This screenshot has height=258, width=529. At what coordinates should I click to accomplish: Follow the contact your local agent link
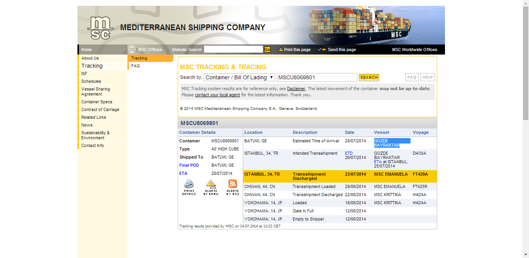pyautogui.click(x=217, y=95)
